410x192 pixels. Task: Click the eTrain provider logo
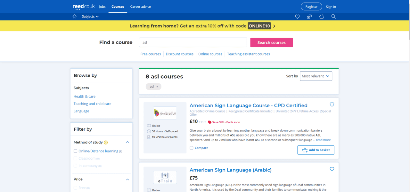click(x=165, y=177)
